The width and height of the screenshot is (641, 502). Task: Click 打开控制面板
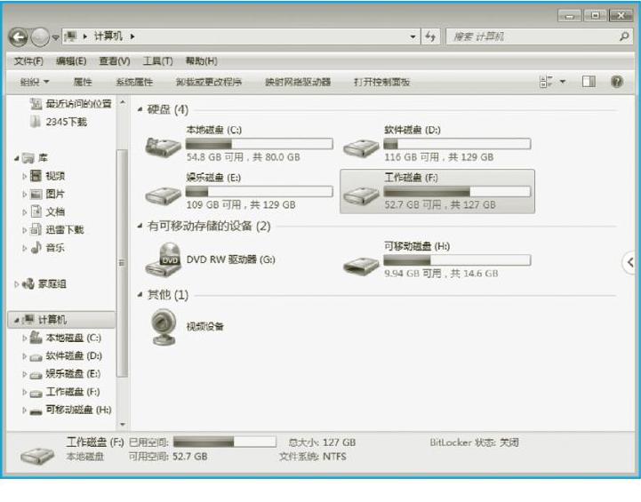pyautogui.click(x=381, y=82)
